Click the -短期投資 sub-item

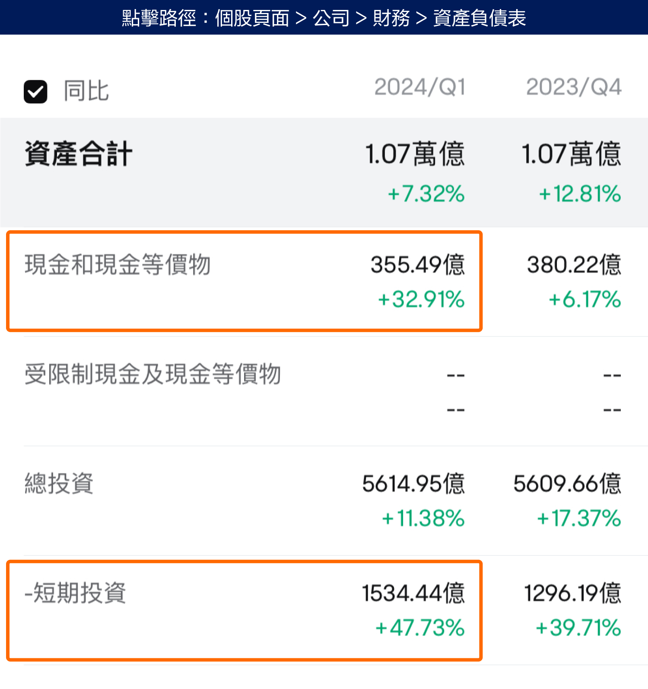(x=75, y=593)
